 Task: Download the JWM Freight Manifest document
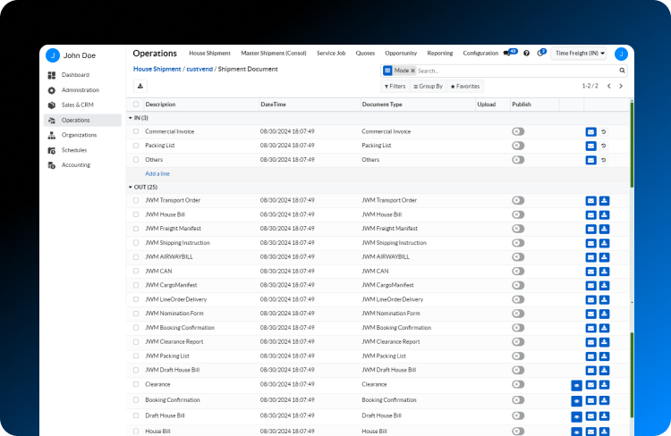click(x=604, y=229)
